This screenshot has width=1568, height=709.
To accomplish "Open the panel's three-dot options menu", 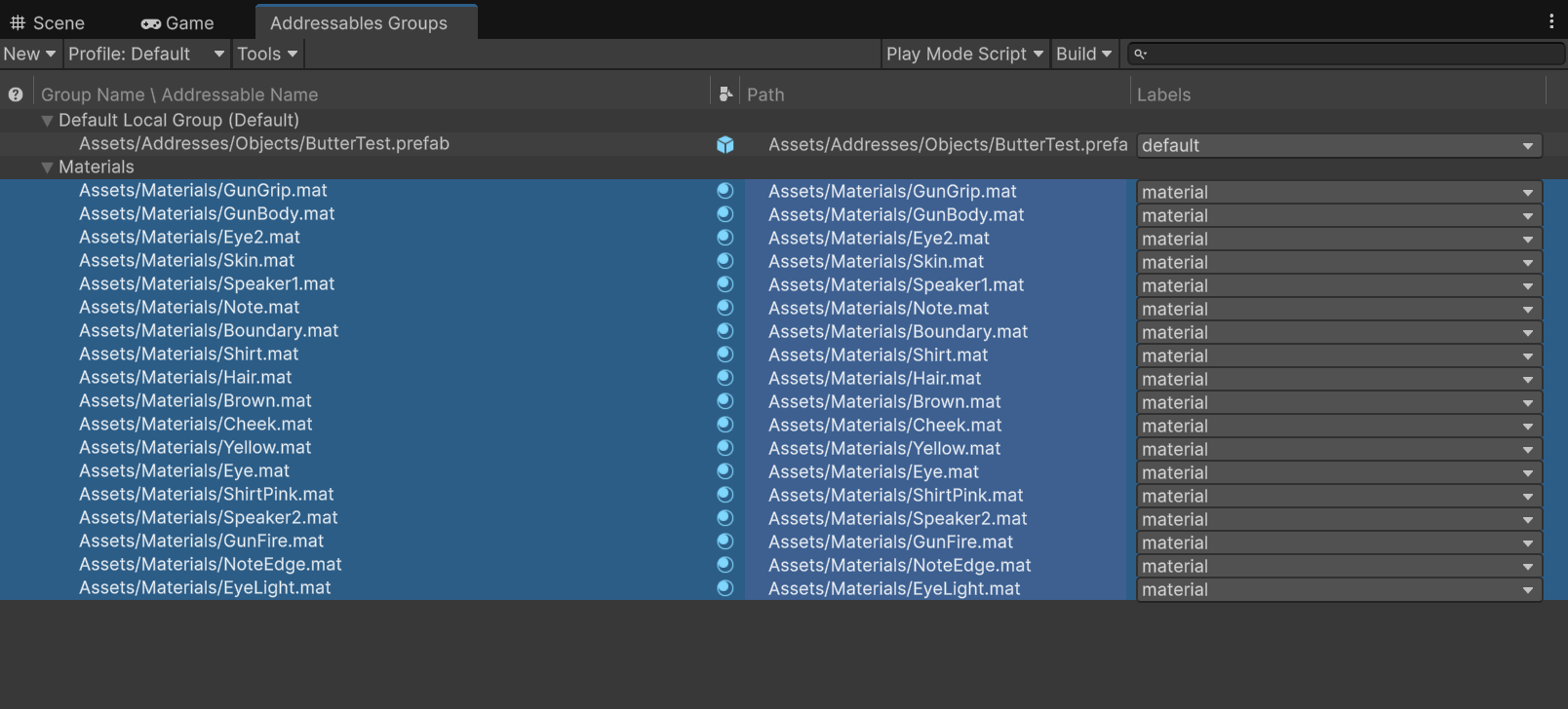I will tap(1551, 21).
